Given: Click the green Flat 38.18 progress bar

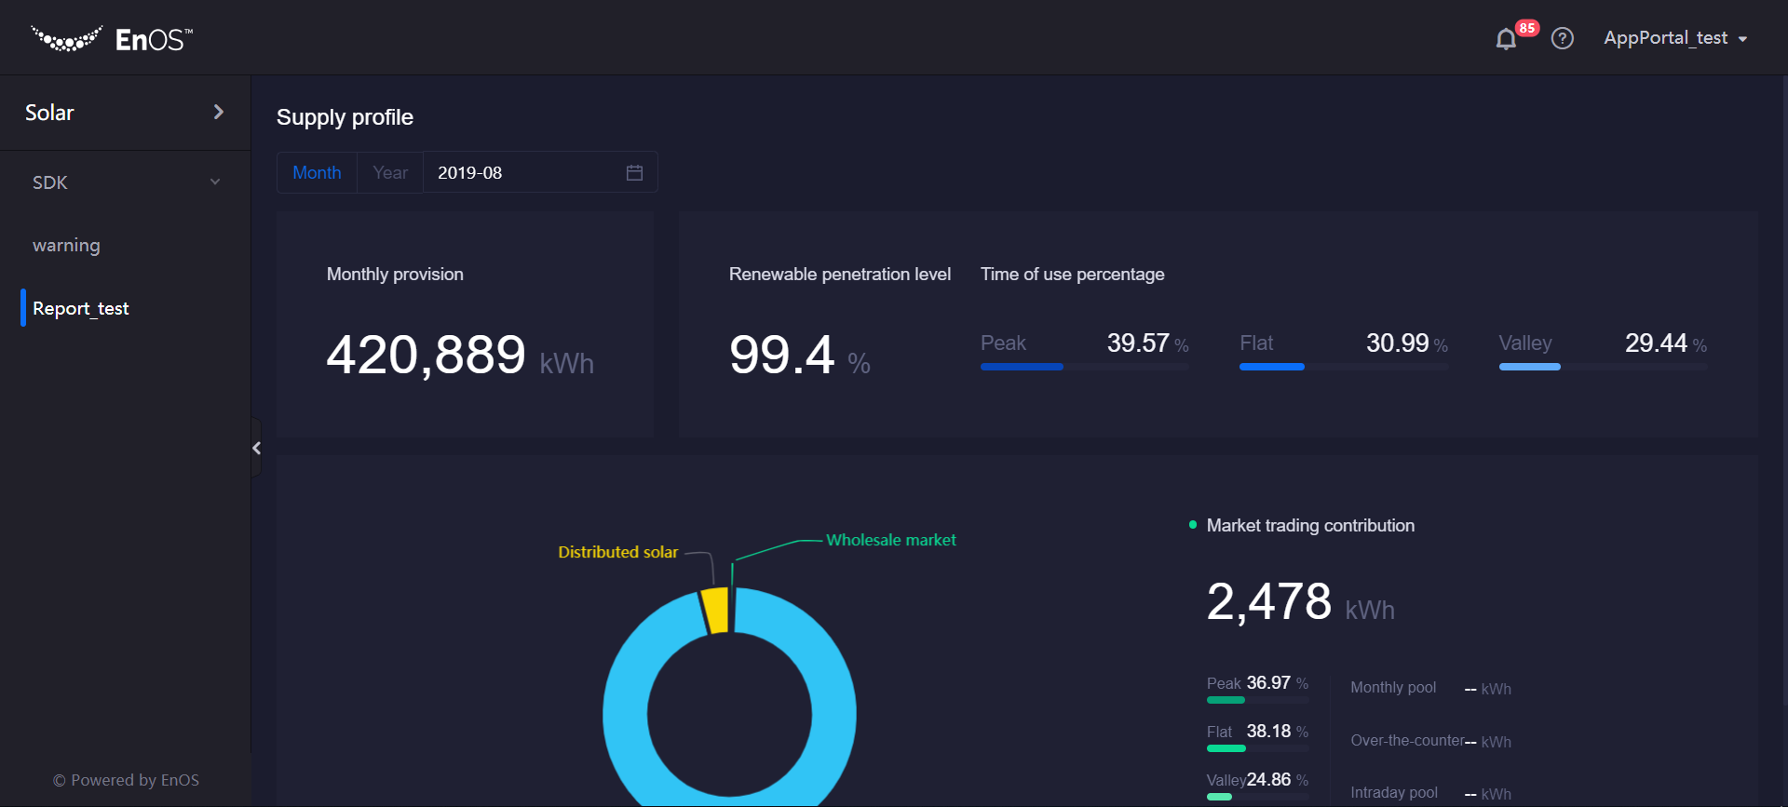Looking at the screenshot, I should coord(1257,748).
